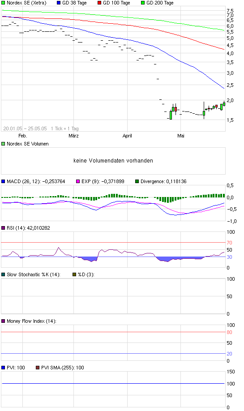This screenshot has width=244, height=411.
Task: Click the Nordex SE Volumen legend swatch
Action: pos(3,144)
